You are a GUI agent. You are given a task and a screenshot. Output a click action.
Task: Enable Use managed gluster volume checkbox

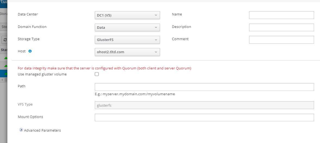point(97,74)
